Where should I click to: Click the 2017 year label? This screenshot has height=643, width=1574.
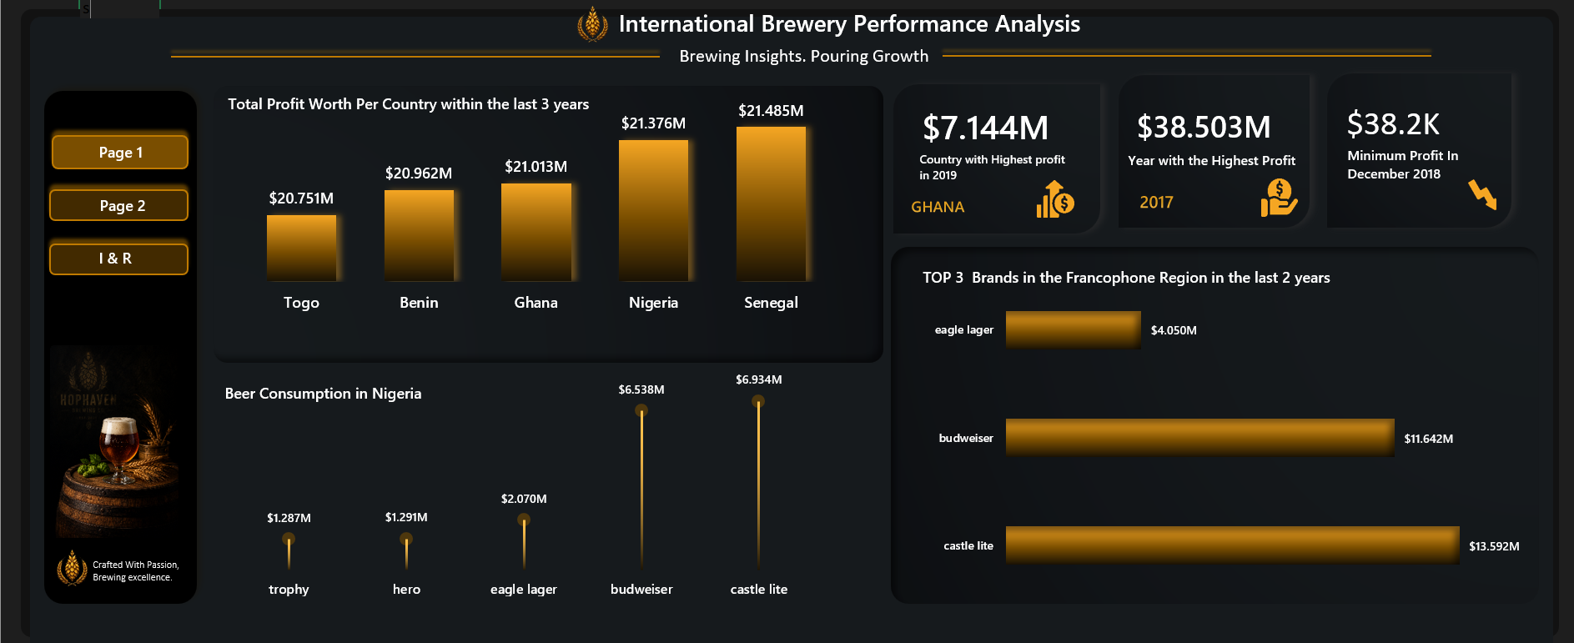click(1156, 203)
